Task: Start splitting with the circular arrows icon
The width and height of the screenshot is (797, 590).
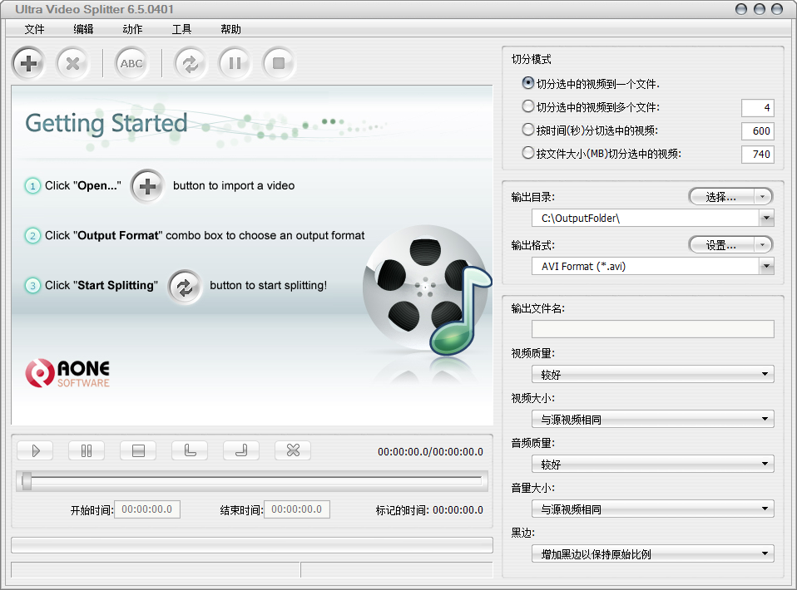Action: tap(190, 63)
